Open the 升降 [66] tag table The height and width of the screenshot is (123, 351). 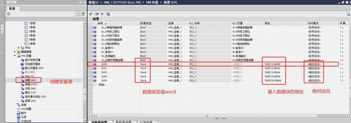coord(30,89)
